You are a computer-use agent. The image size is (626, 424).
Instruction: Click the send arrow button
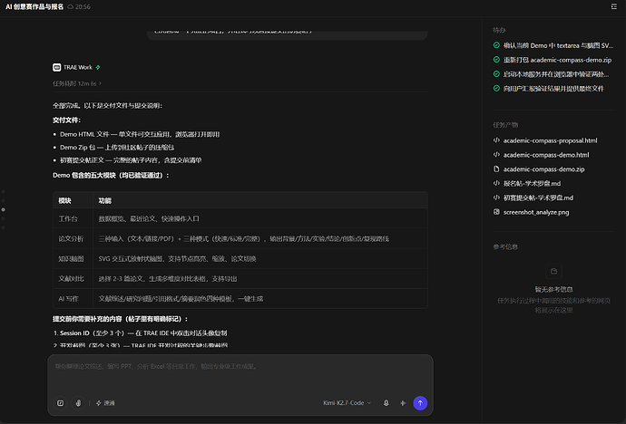click(420, 403)
